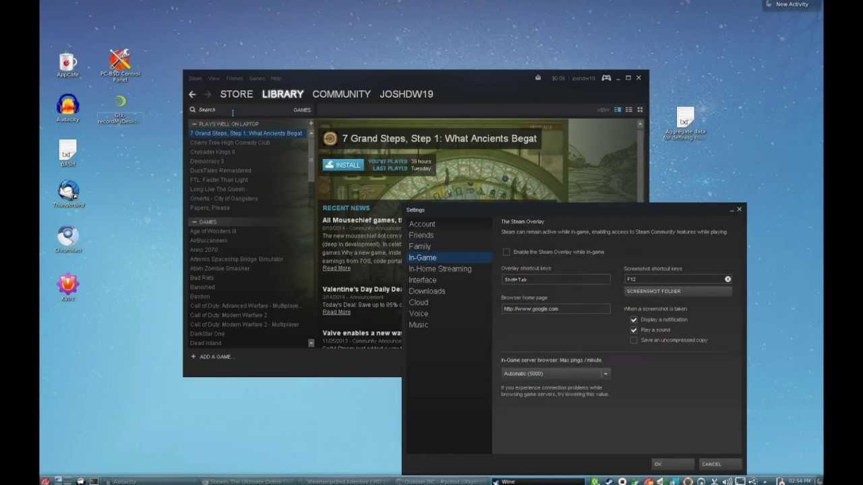Click the 7 Grand Steps game icon
Viewport: 863px width, 485px height.
(330, 139)
